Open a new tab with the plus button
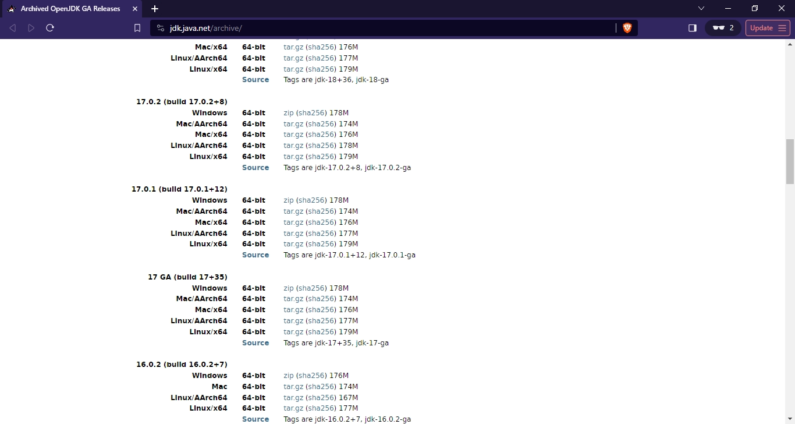 155,9
